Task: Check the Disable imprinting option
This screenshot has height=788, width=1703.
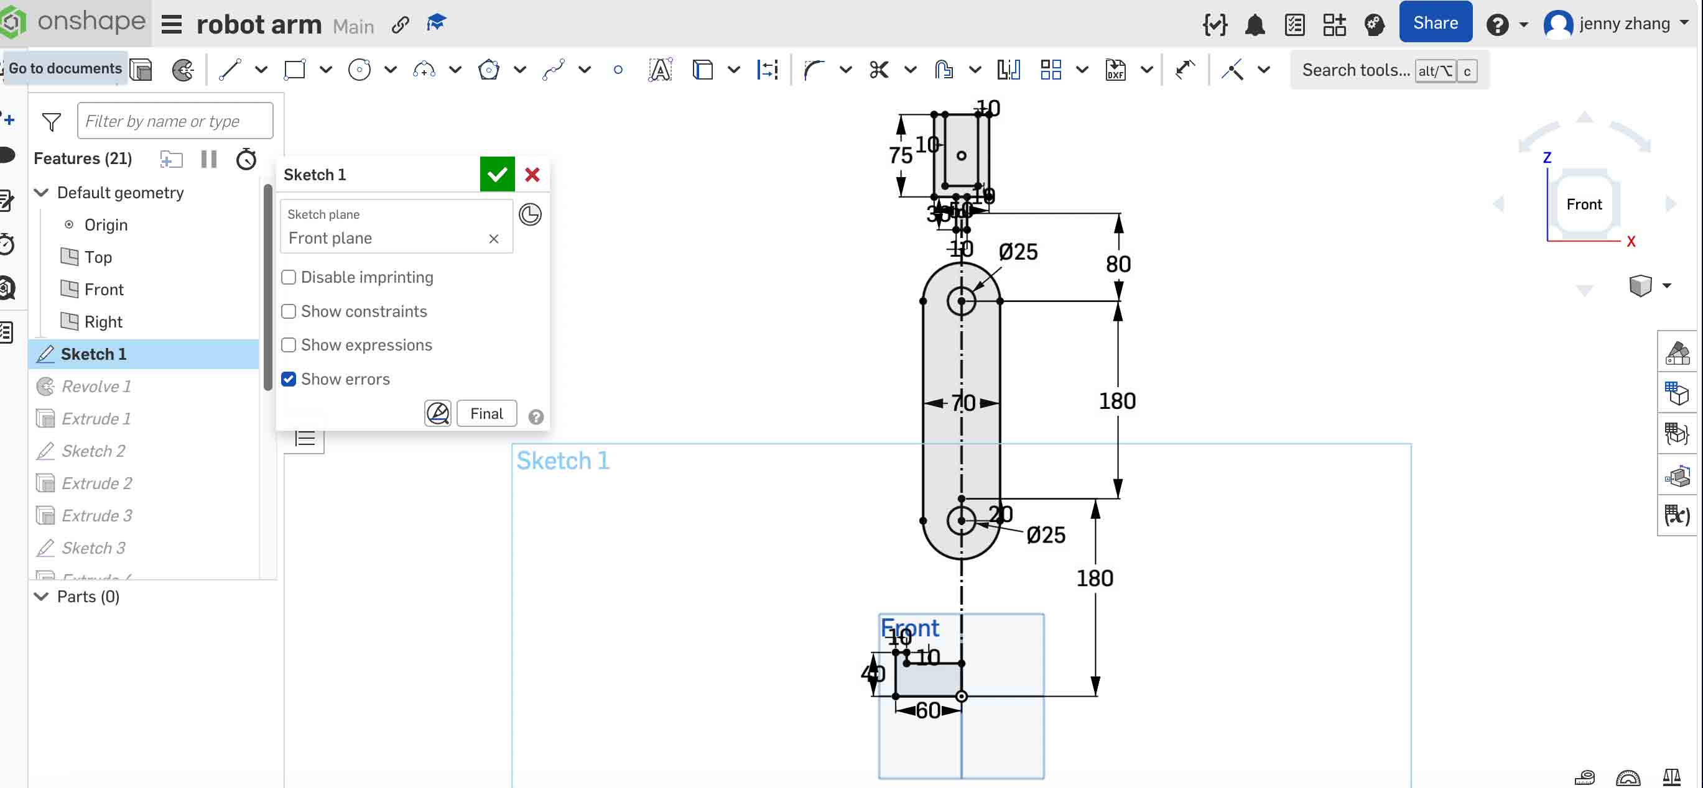Action: tap(289, 277)
